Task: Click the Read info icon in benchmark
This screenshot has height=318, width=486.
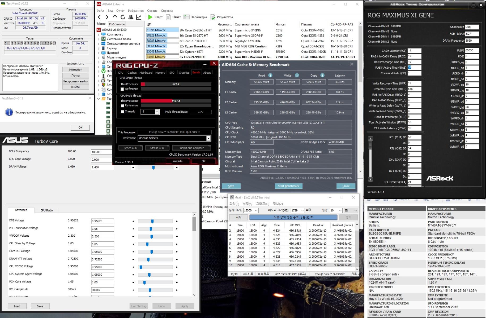Action: (x=270, y=75)
